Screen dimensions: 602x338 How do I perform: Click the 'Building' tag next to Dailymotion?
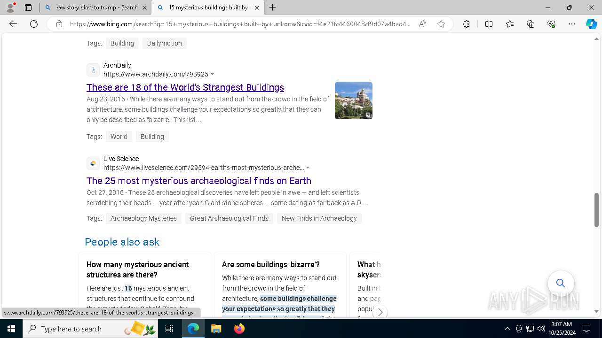tap(122, 43)
